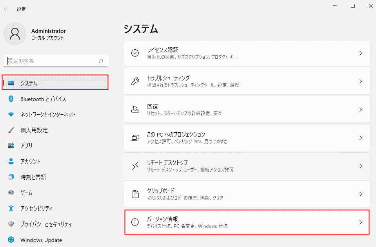Click the Windows Update sync icon
This screenshot has width=376, height=247.
(11, 240)
